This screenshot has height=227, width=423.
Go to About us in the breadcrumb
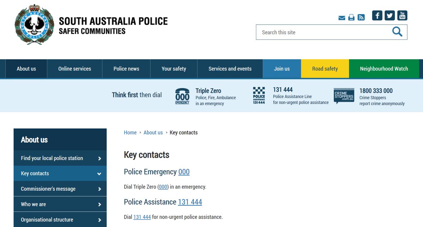point(153,133)
